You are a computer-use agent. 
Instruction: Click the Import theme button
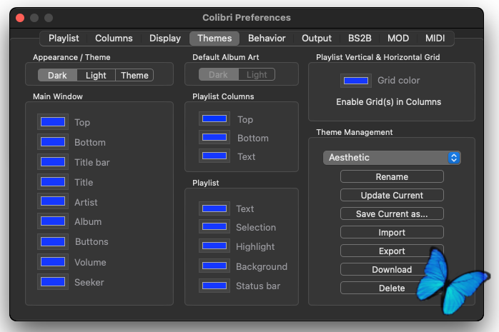pyautogui.click(x=392, y=232)
